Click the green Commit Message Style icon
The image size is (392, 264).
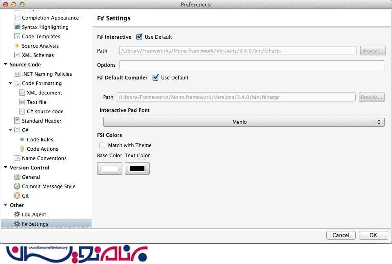[x=17, y=186]
